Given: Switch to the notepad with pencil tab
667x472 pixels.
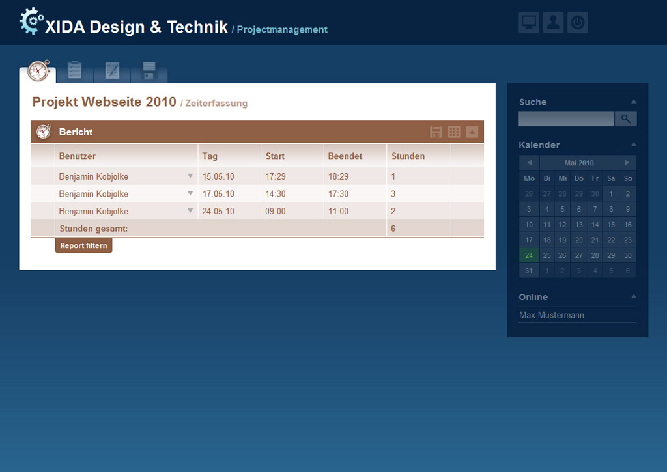Looking at the screenshot, I should point(112,70).
